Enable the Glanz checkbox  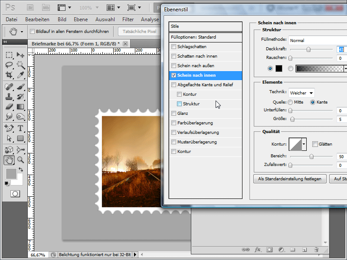174,114
